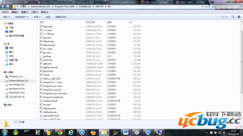Select 222.200.191.34 network location
The height and width of the screenshot is (136, 243).
tap(17, 97)
